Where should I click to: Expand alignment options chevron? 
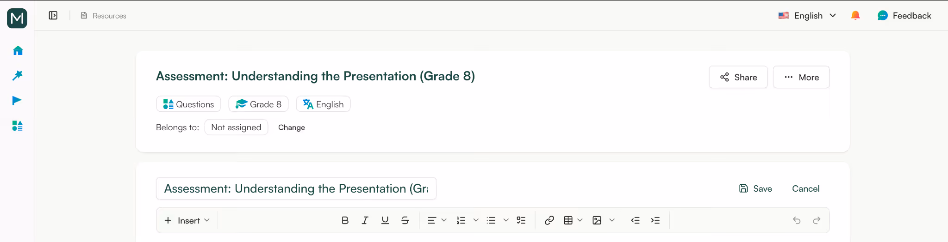(444, 220)
